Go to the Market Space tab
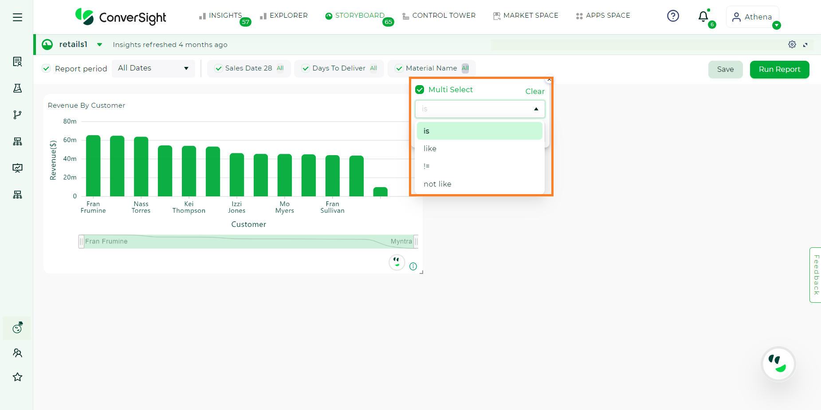Screen dimensions: 821x410 click(x=526, y=16)
